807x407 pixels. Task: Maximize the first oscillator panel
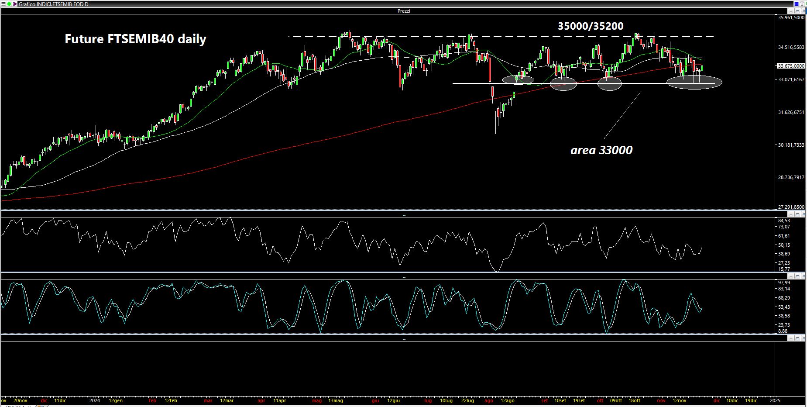point(797,214)
